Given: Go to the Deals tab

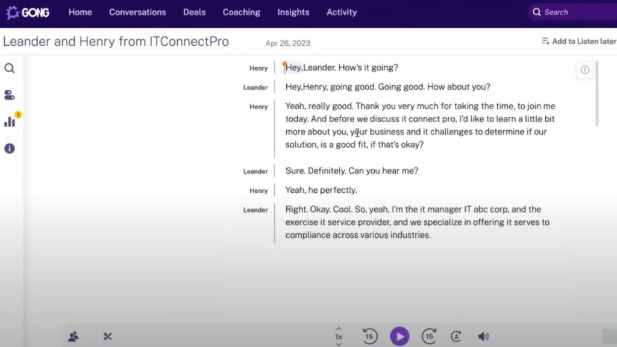Looking at the screenshot, I should pos(194,12).
